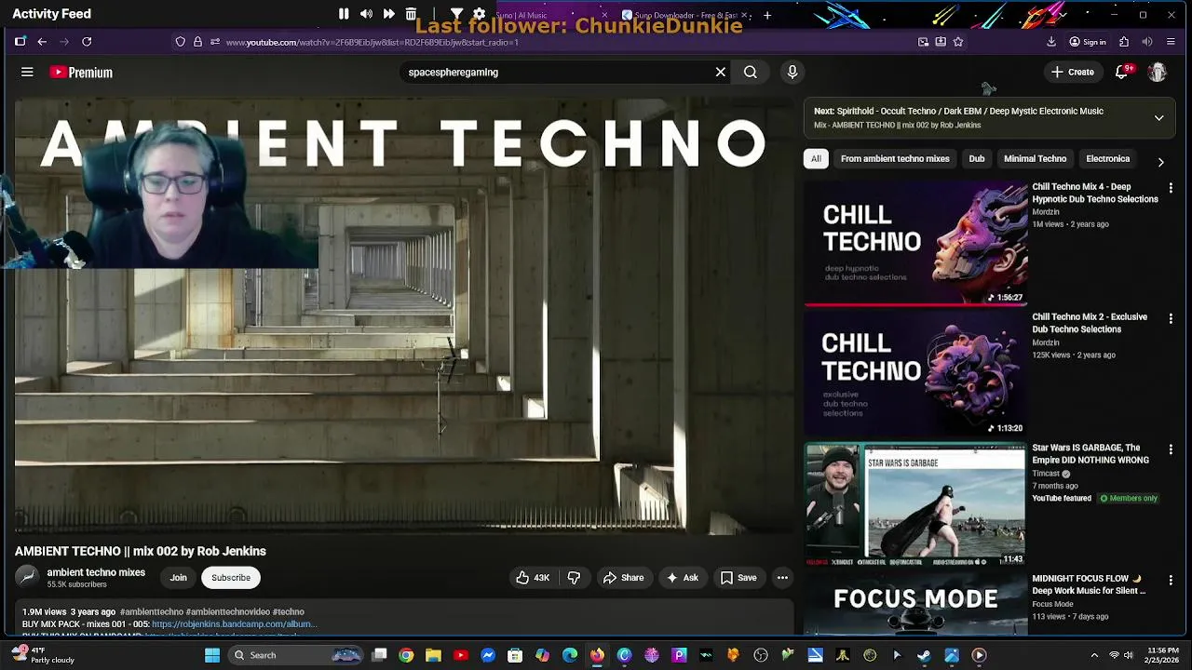The image size is (1192, 670).
Task: Open YouTube guide hamburger menu
Action: (x=27, y=72)
